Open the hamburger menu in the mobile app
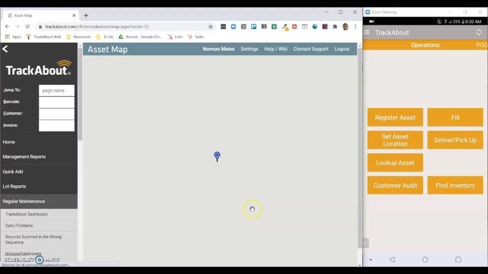Screen dimensions: 488x274 click(367, 32)
